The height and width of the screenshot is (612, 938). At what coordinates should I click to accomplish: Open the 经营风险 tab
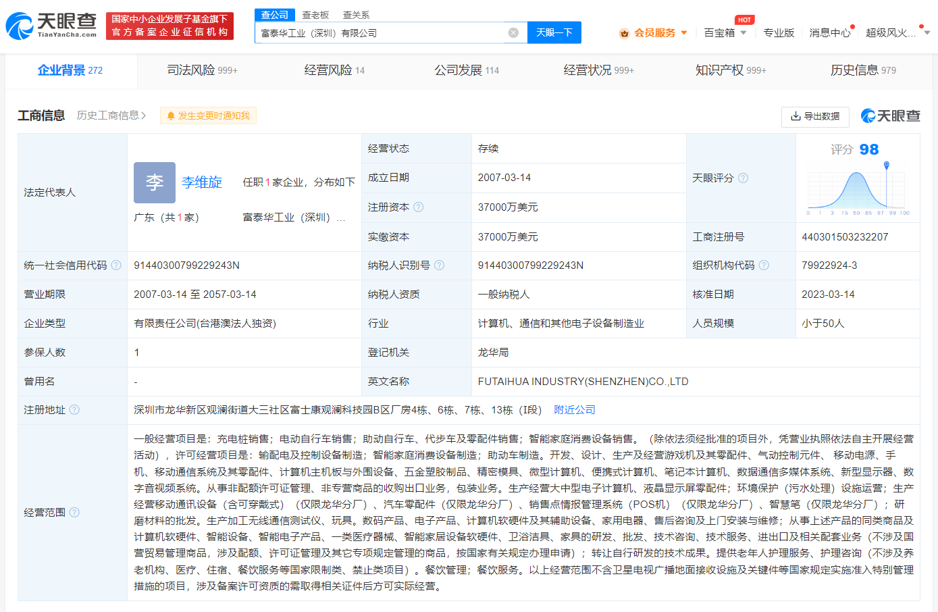pyautogui.click(x=334, y=70)
